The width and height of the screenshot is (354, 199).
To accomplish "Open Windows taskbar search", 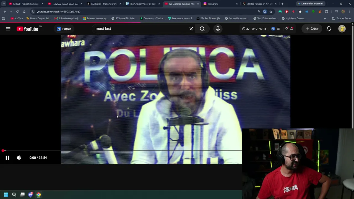I will tap(14, 195).
